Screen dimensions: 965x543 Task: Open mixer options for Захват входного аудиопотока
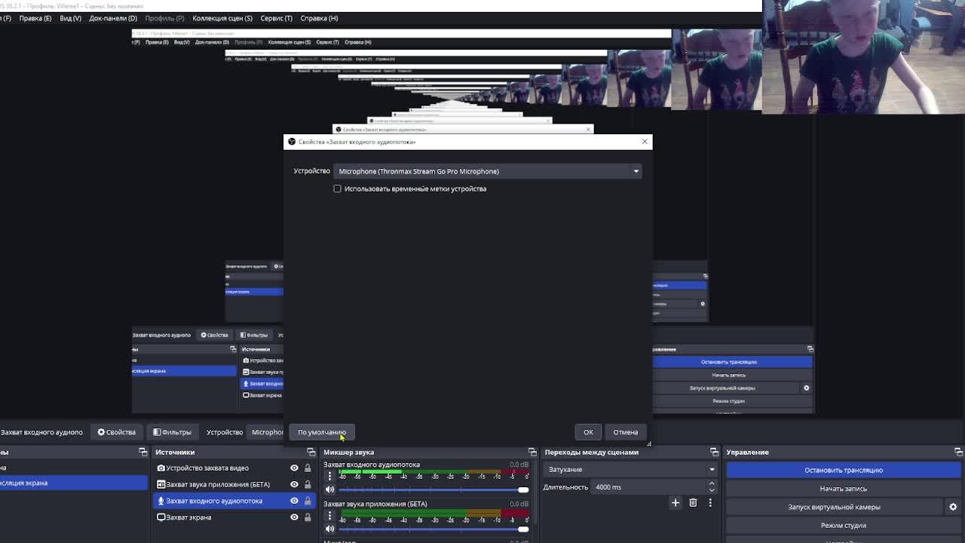coord(329,476)
